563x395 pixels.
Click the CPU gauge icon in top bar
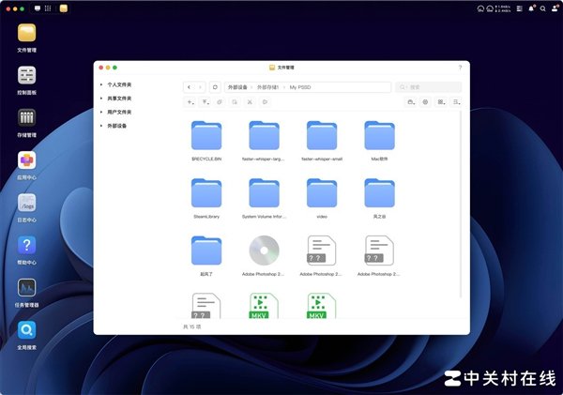coord(480,8)
